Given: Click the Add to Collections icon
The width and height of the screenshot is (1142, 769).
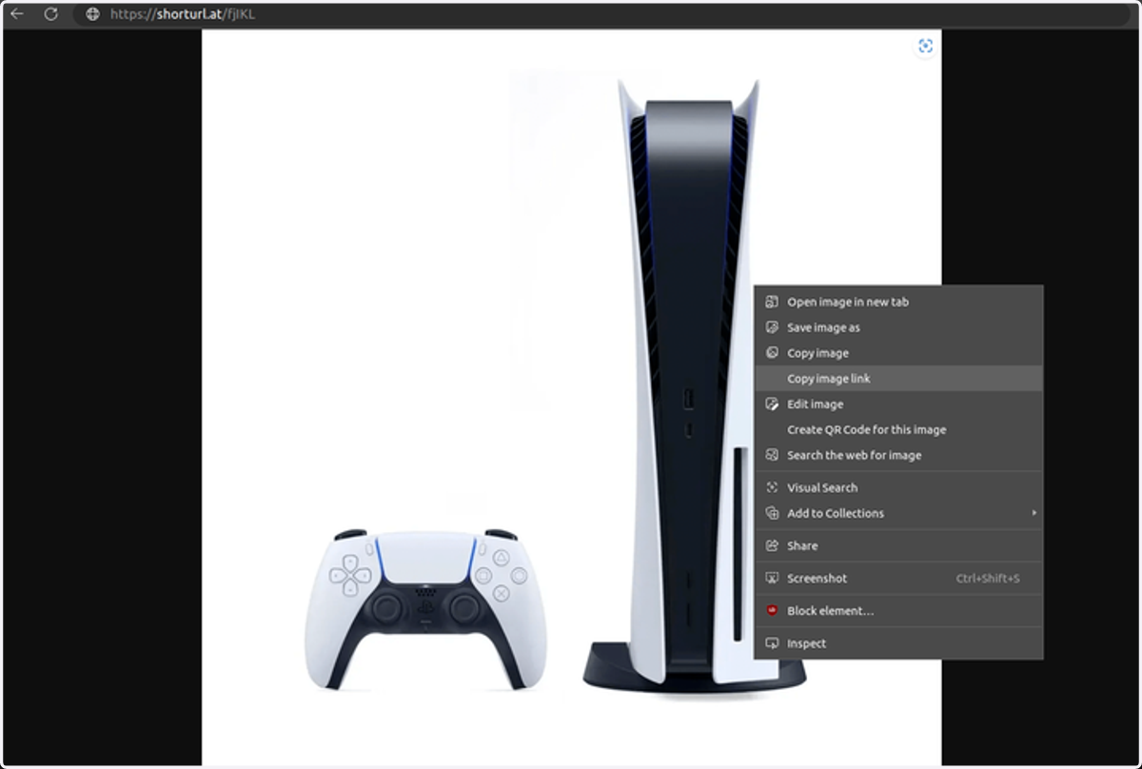Looking at the screenshot, I should pos(772,513).
